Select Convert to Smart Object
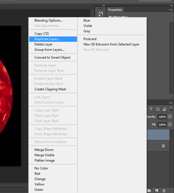Viewport: 174px width, 193px height. 52,58
